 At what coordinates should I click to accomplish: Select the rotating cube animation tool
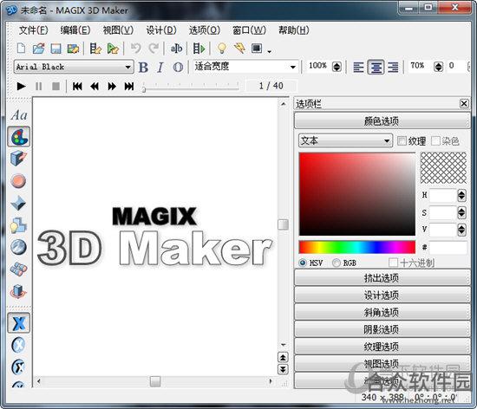click(x=18, y=291)
